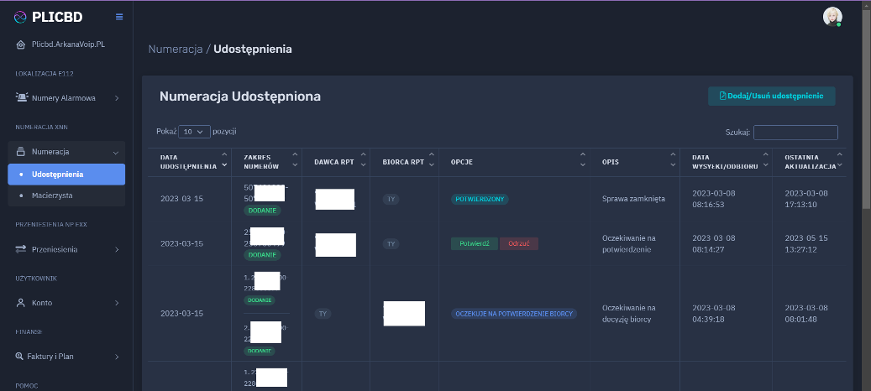Open Macierzysta sidebar item
This screenshot has height=391, width=871.
52,195
